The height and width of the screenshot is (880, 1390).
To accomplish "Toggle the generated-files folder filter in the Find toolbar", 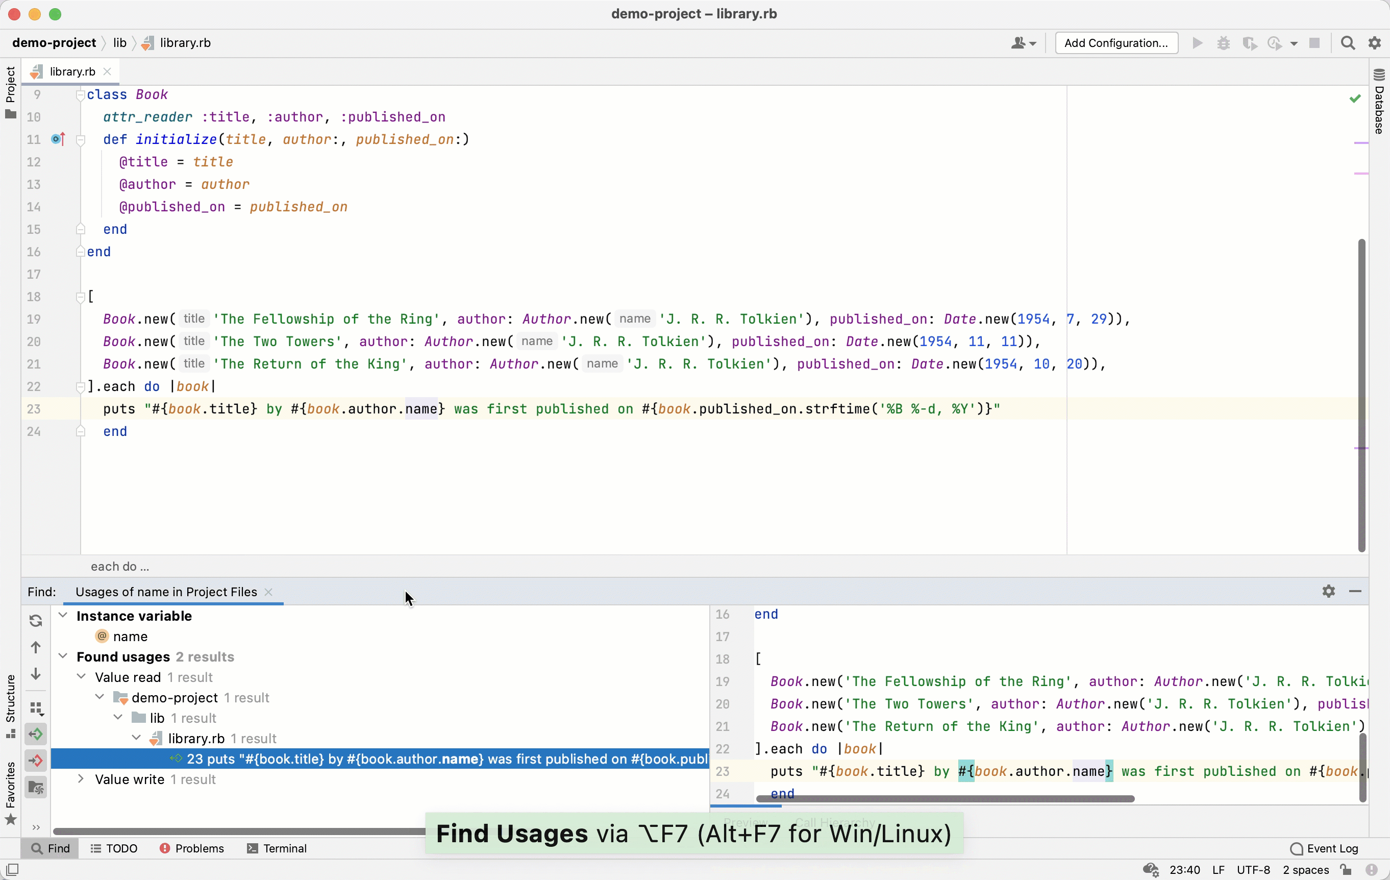I will pyautogui.click(x=36, y=787).
